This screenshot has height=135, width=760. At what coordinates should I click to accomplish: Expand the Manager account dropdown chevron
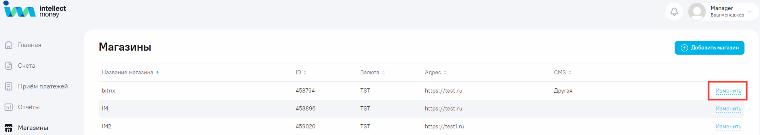point(750,12)
